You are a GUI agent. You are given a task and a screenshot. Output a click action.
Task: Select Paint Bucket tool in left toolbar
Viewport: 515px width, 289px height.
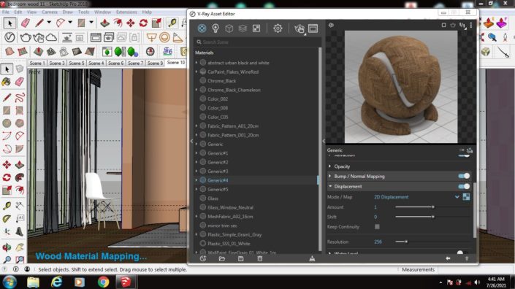[x=7, y=82]
